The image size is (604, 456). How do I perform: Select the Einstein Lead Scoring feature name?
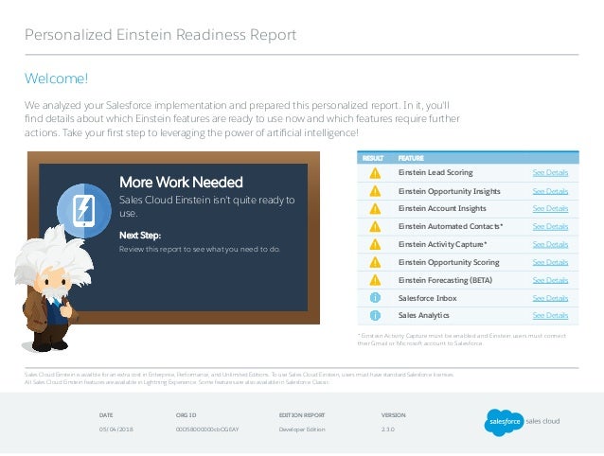[x=435, y=172]
